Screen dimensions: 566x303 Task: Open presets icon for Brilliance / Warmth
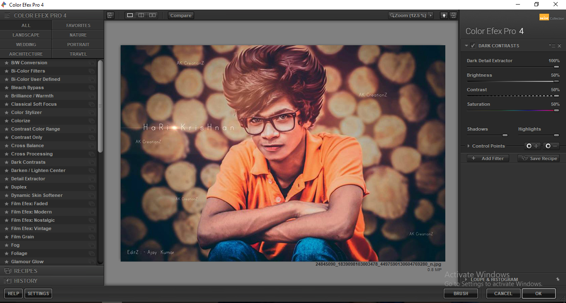[x=92, y=96]
